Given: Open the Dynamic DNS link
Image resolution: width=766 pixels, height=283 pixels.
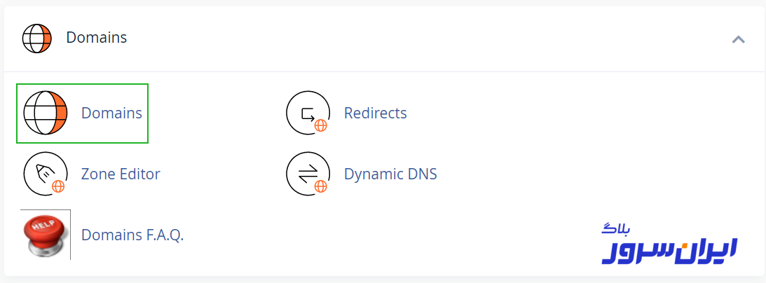Looking at the screenshot, I should [390, 174].
